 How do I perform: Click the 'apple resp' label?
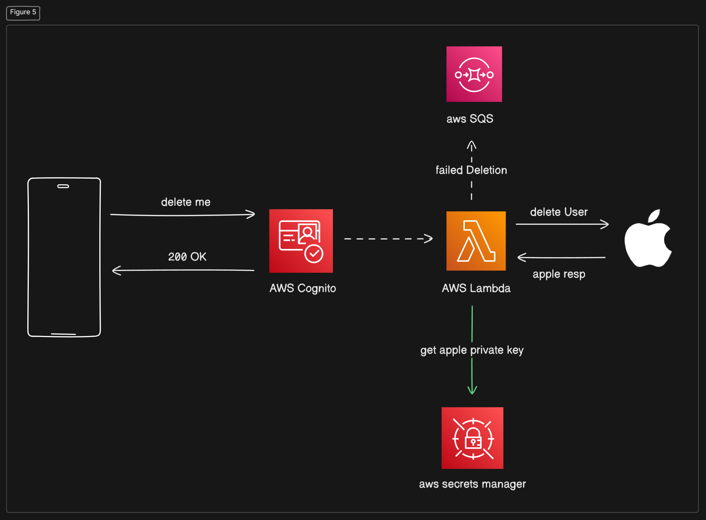click(x=559, y=274)
